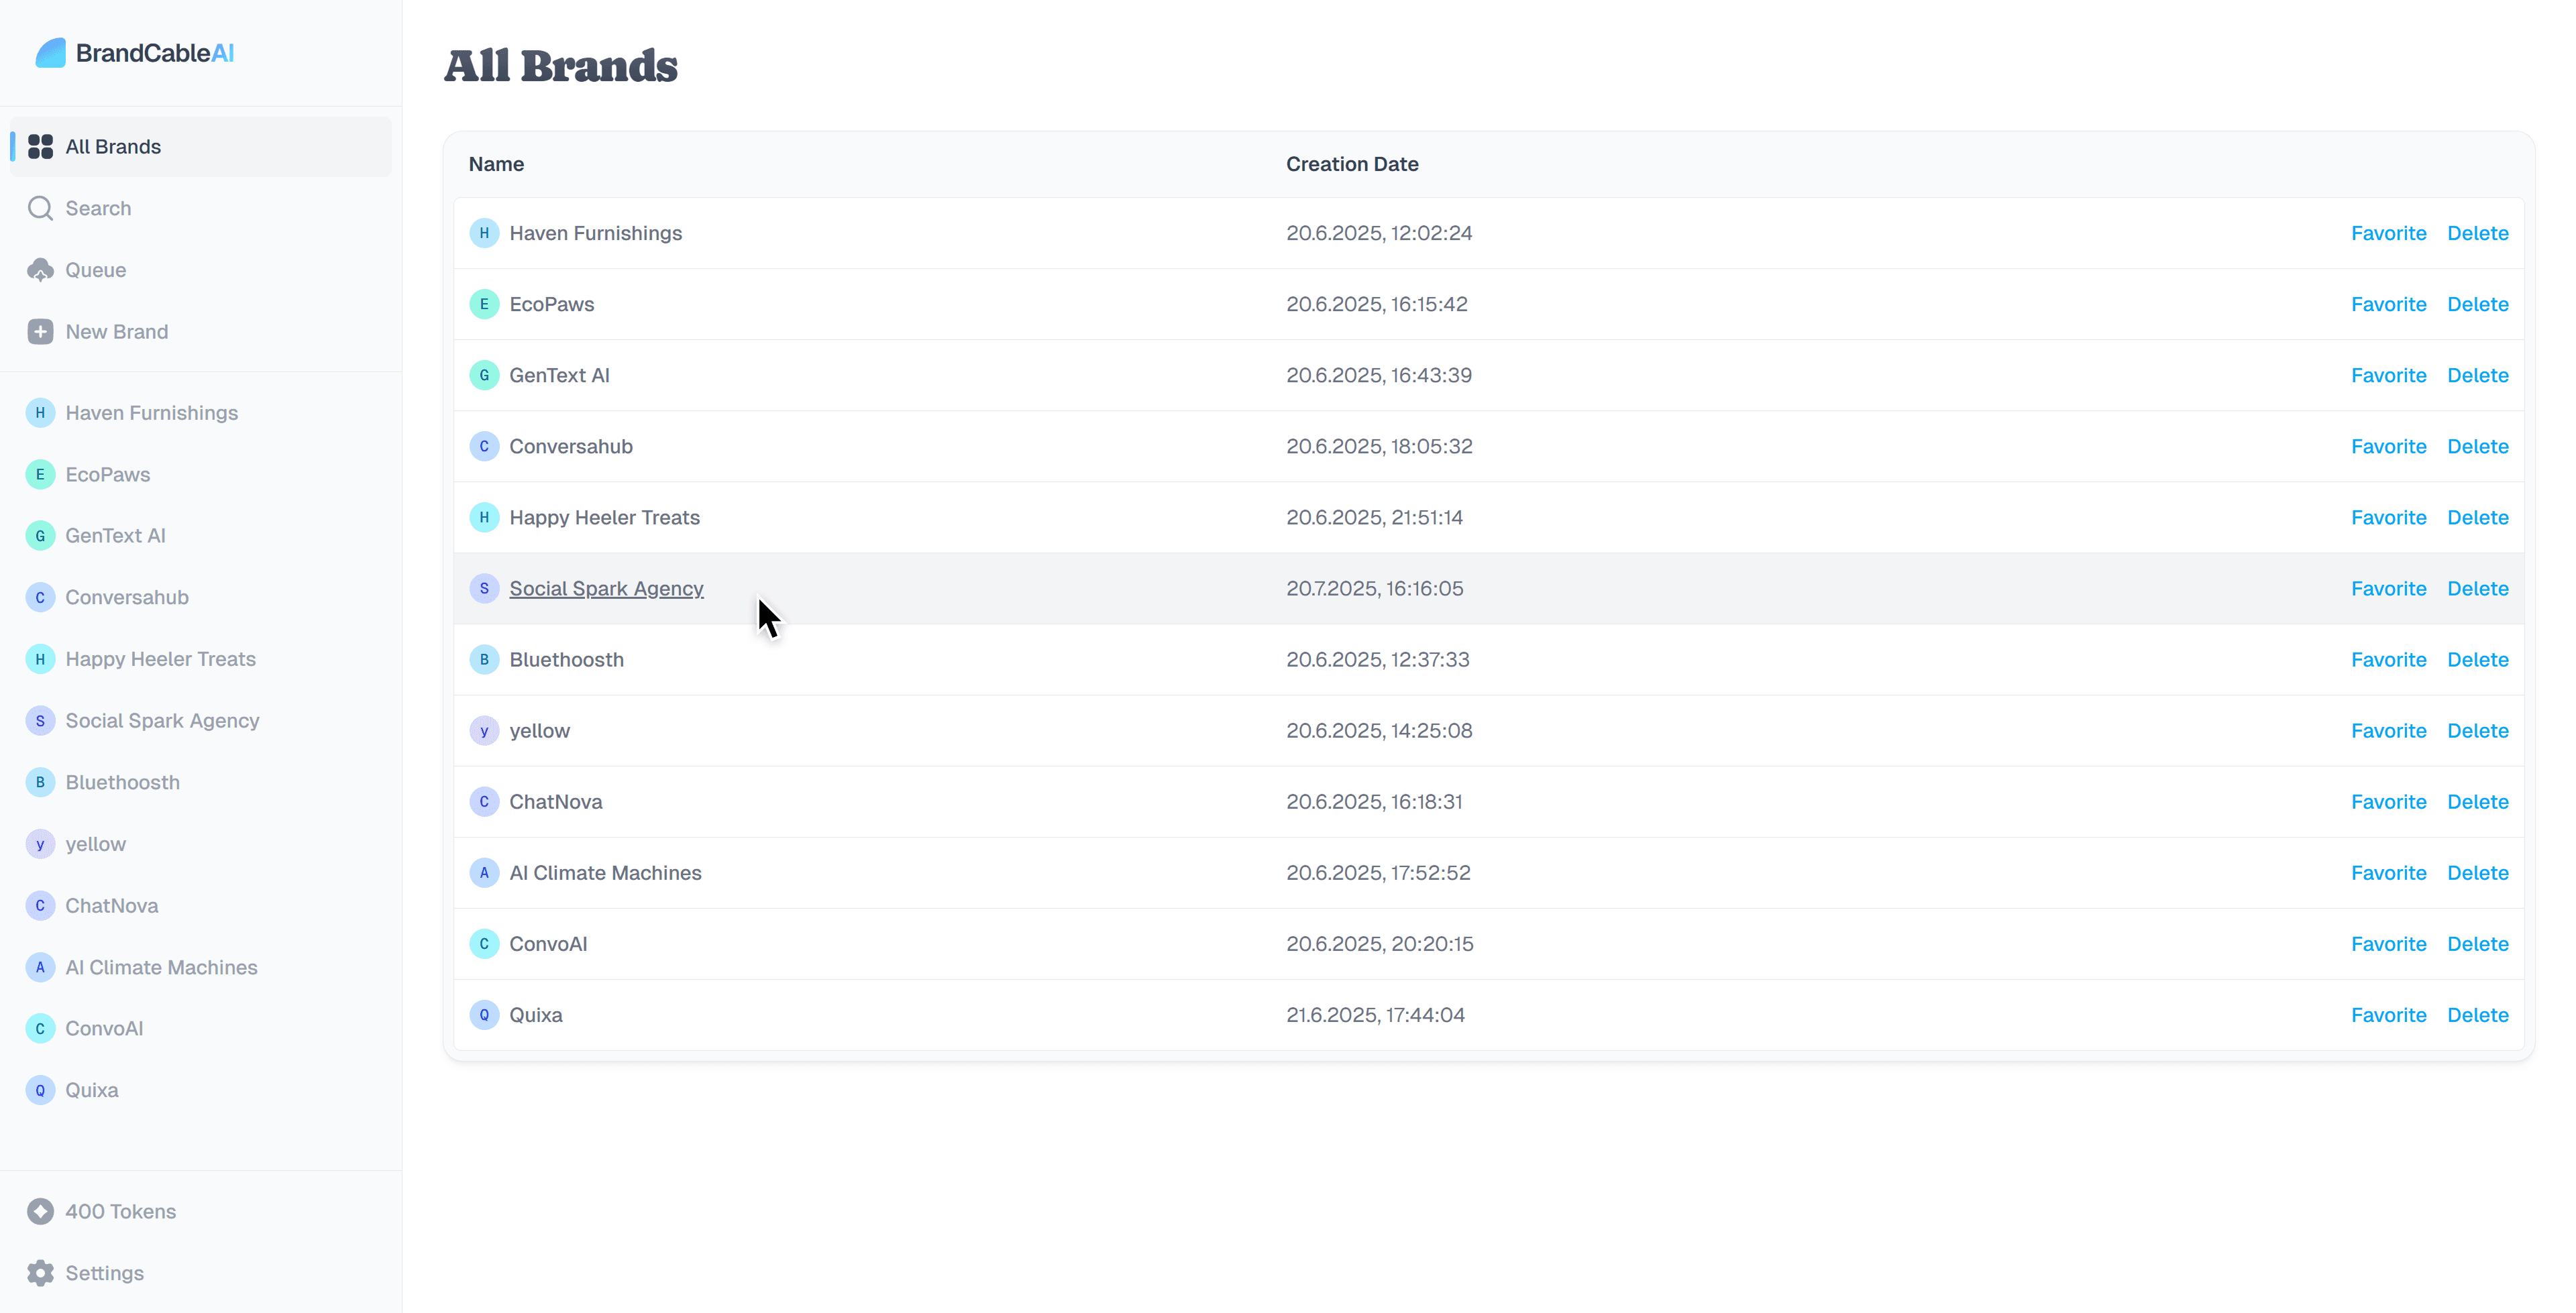Click the date 20.6.2025, 20:20:15
Screen dimensions: 2576x1313
pos(1379,944)
